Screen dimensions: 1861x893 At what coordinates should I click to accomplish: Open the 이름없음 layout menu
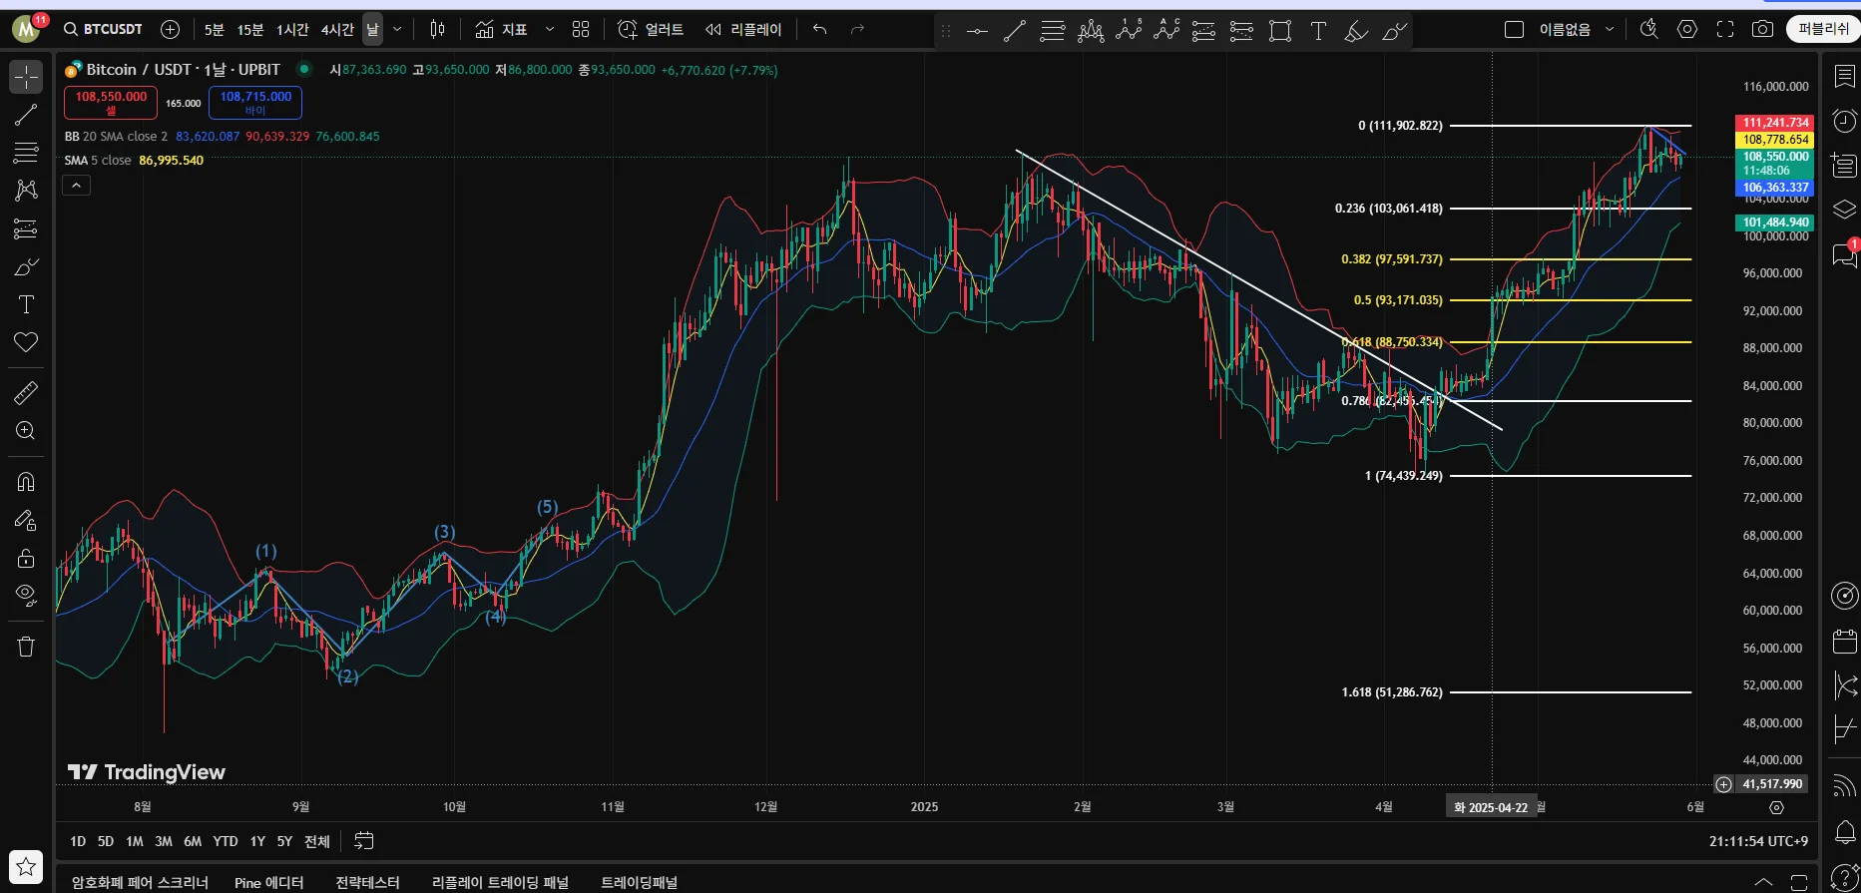(x=1577, y=30)
